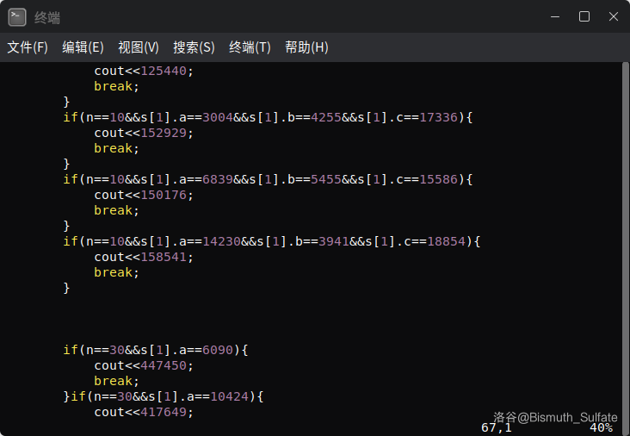Click the line containing cout<<152929

click(144, 133)
